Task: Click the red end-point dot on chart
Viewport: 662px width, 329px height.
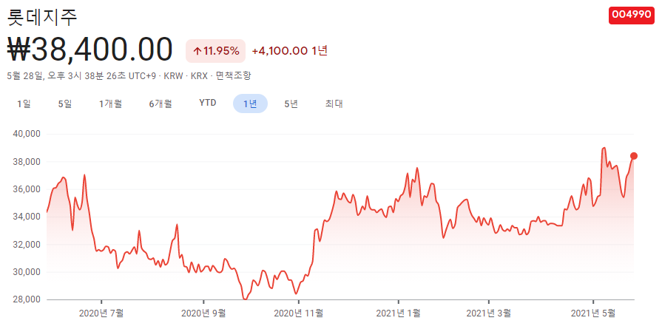Action: pos(634,156)
